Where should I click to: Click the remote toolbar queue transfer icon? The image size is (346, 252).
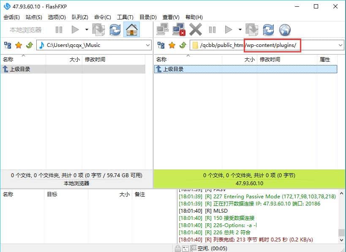point(252,30)
